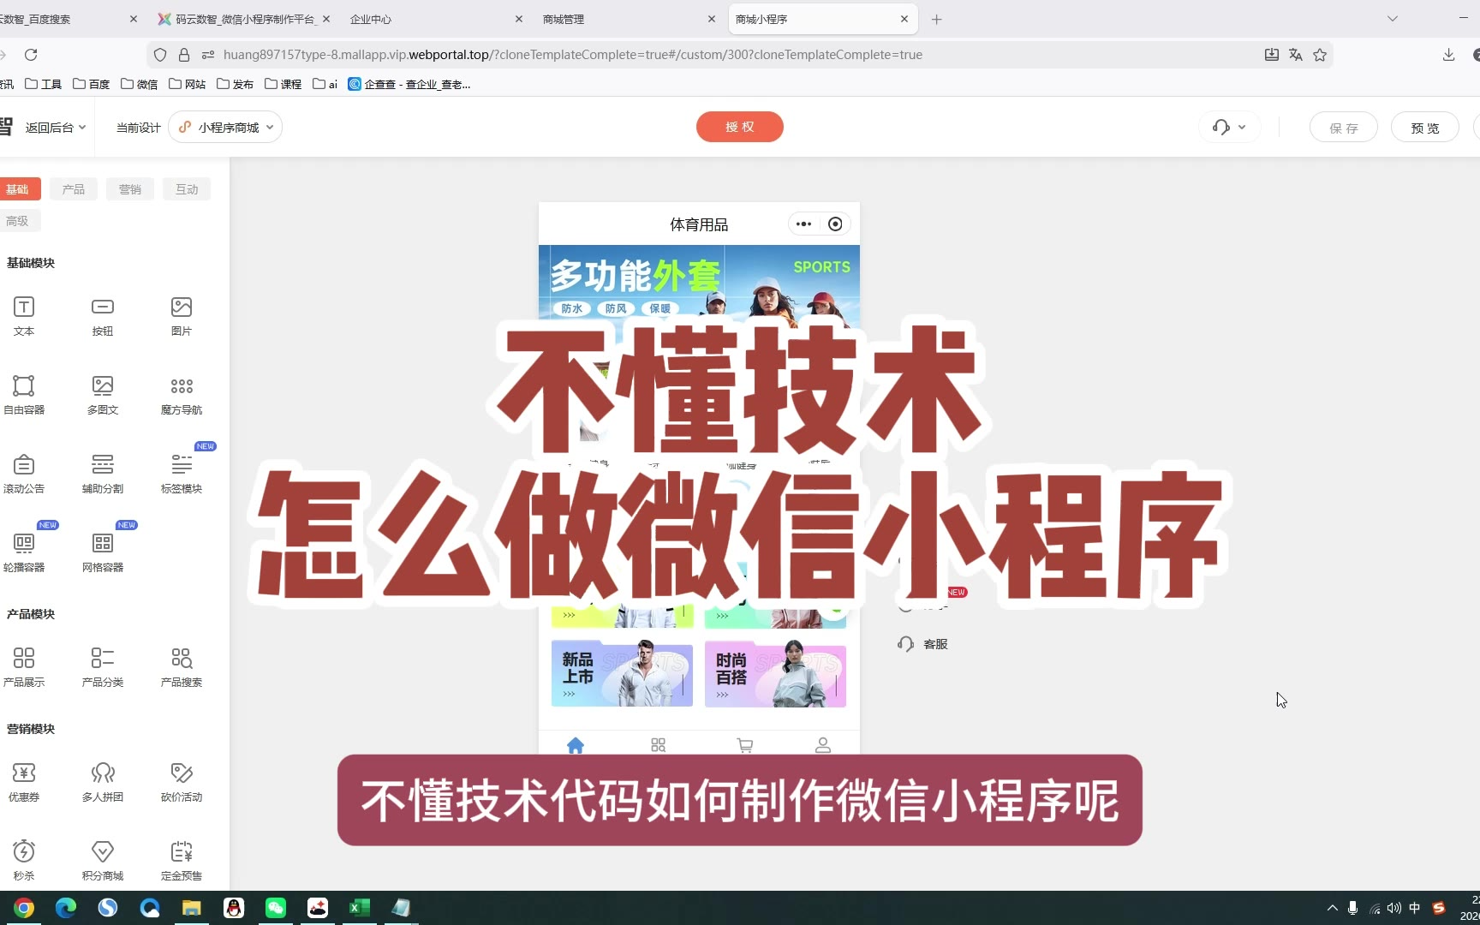Expand the 返回后台 dropdown

tap(56, 128)
